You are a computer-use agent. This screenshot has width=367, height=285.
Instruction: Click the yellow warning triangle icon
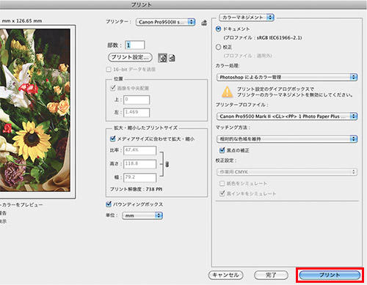(227, 92)
